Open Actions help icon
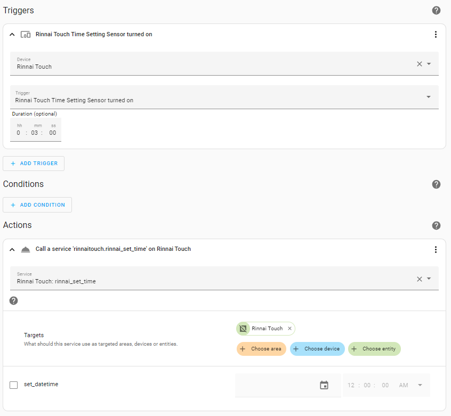451x416 pixels. coord(436,225)
